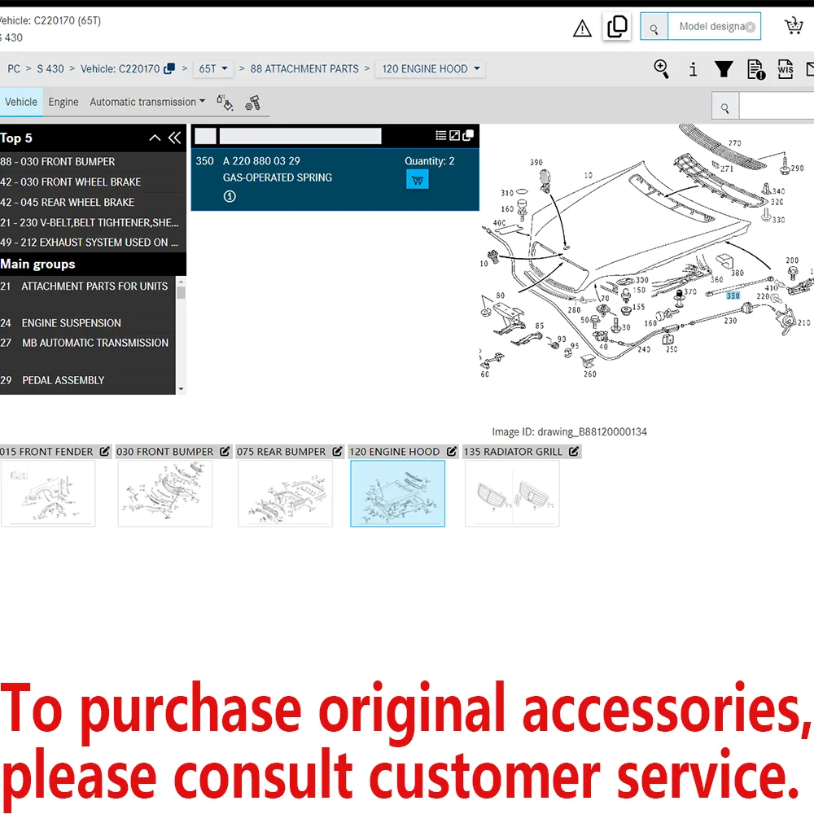Open the Automatic transmission dropdown
This screenshot has width=814, height=814.
pos(147,102)
